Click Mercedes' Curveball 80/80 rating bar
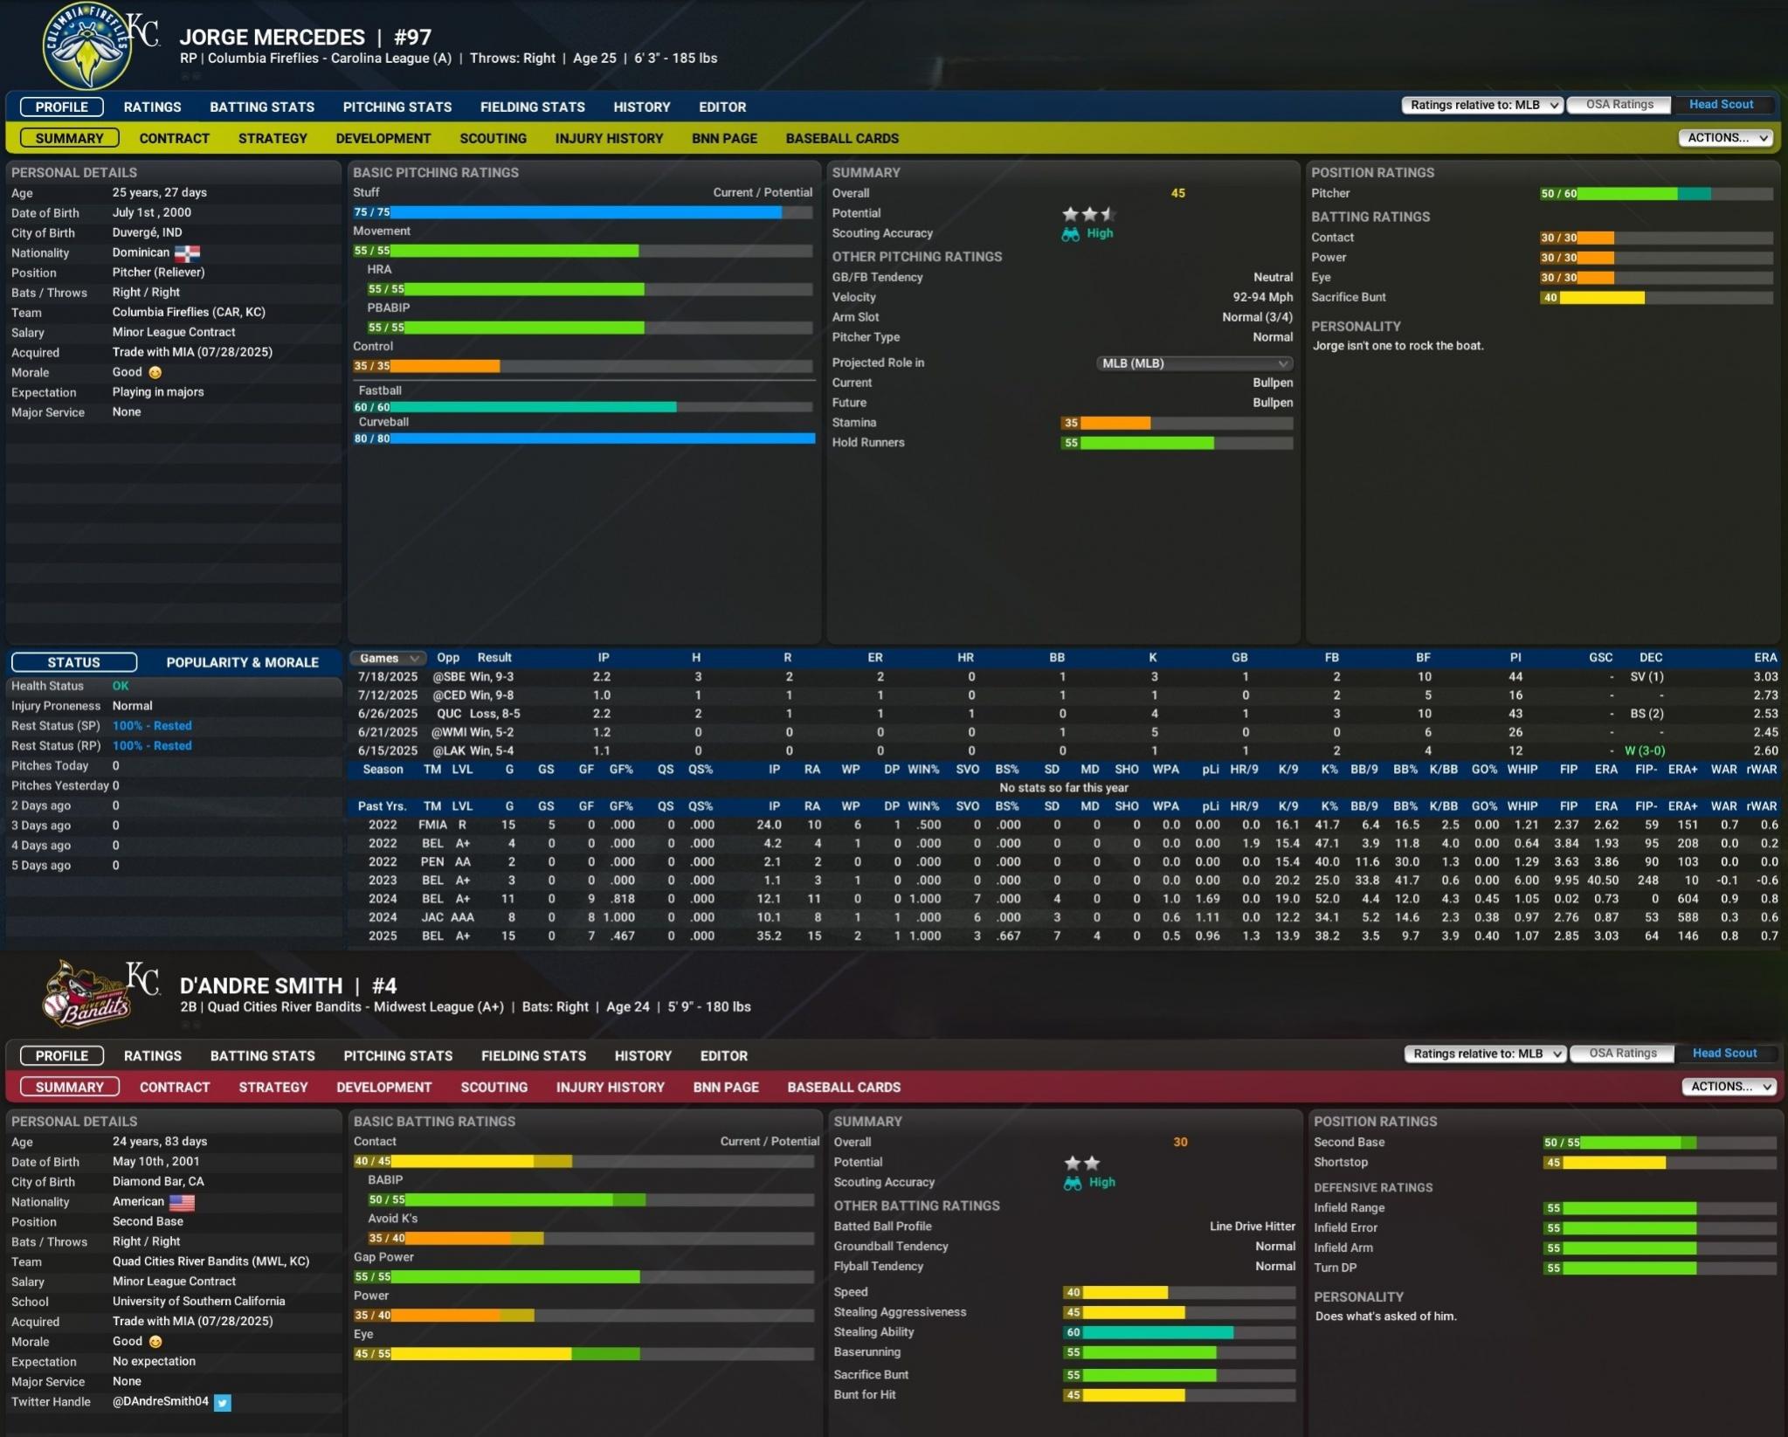This screenshot has height=1437, width=1788. click(x=583, y=439)
